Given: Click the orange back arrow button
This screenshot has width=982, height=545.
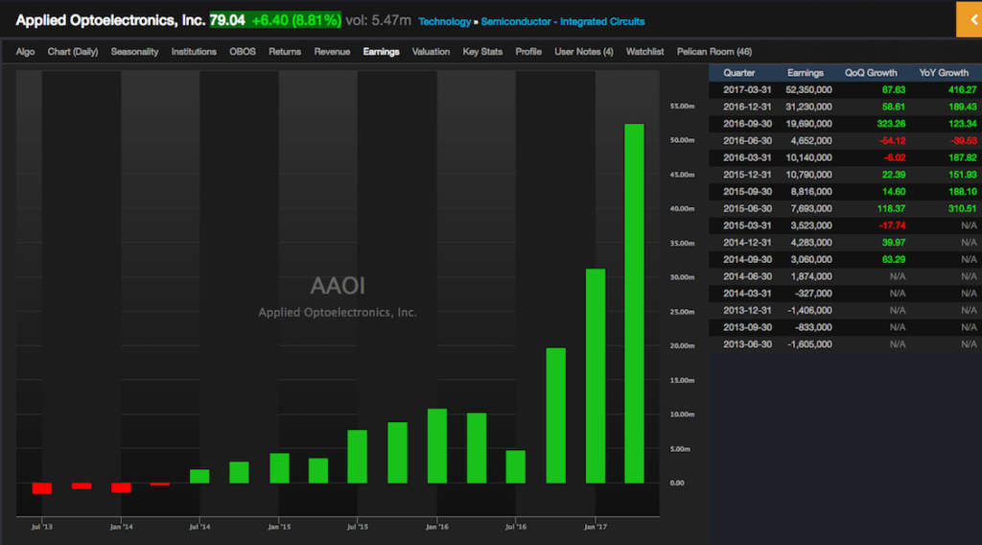Looking at the screenshot, I should pyautogui.click(x=970, y=19).
